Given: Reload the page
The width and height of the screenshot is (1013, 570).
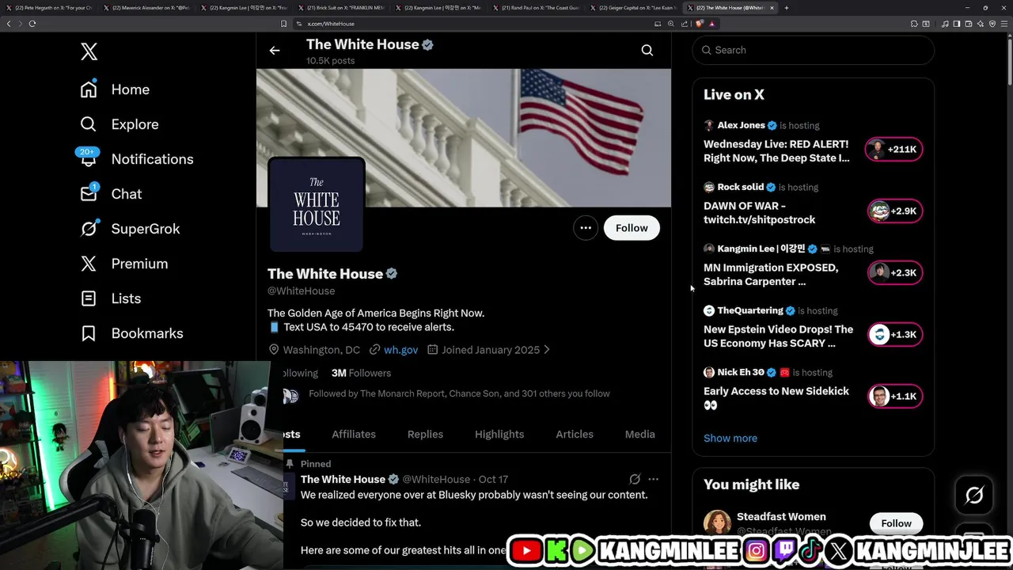Looking at the screenshot, I should (x=32, y=24).
